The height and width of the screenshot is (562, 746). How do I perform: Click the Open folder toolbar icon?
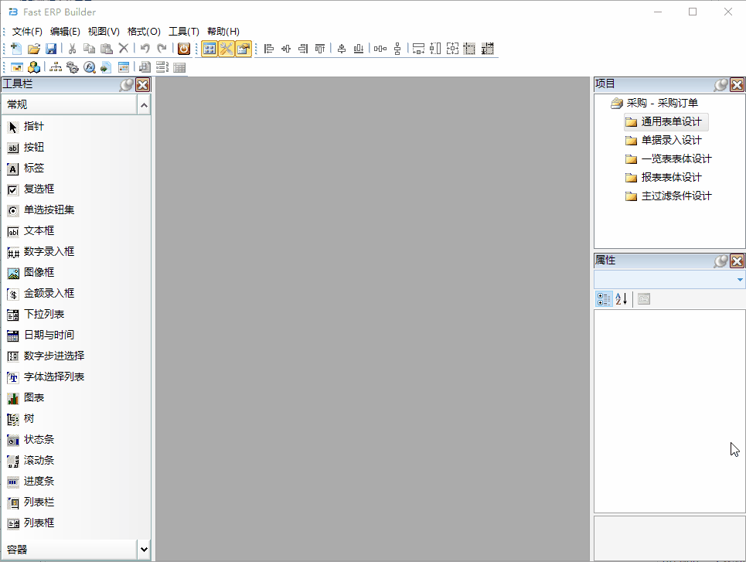coord(34,49)
